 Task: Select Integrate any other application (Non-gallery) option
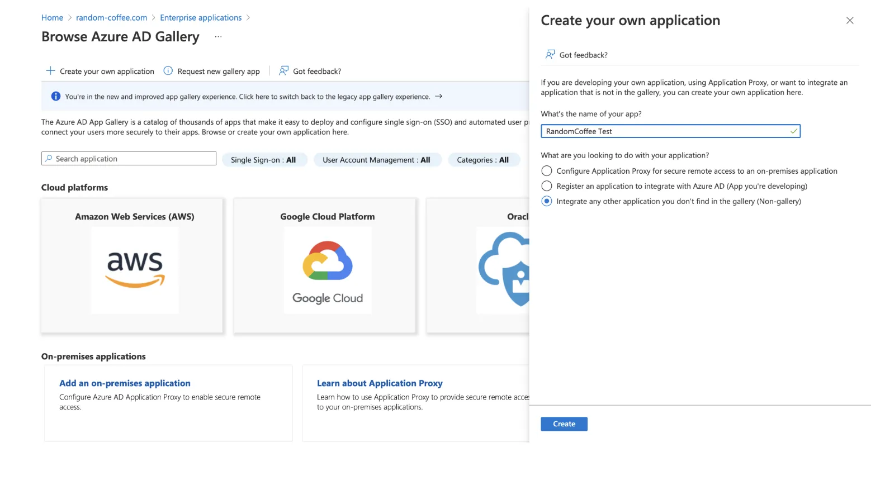547,201
